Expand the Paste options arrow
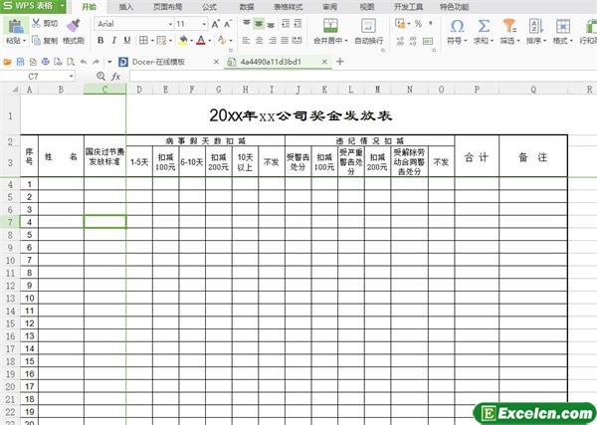The height and width of the screenshot is (425, 597). 24,41
